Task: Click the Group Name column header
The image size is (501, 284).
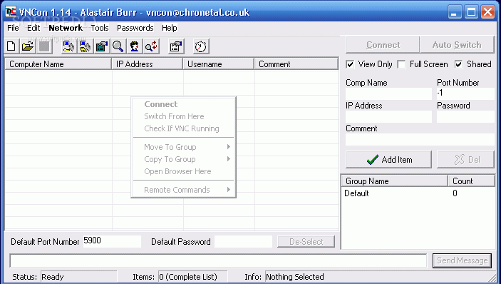Action: pos(395,181)
